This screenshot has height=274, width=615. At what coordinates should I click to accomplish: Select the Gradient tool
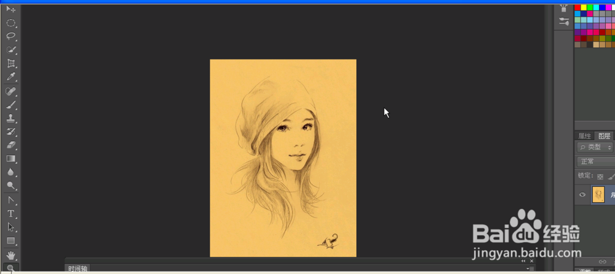click(x=11, y=159)
